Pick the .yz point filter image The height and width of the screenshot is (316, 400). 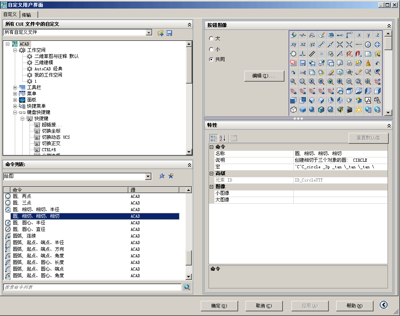[312, 45]
